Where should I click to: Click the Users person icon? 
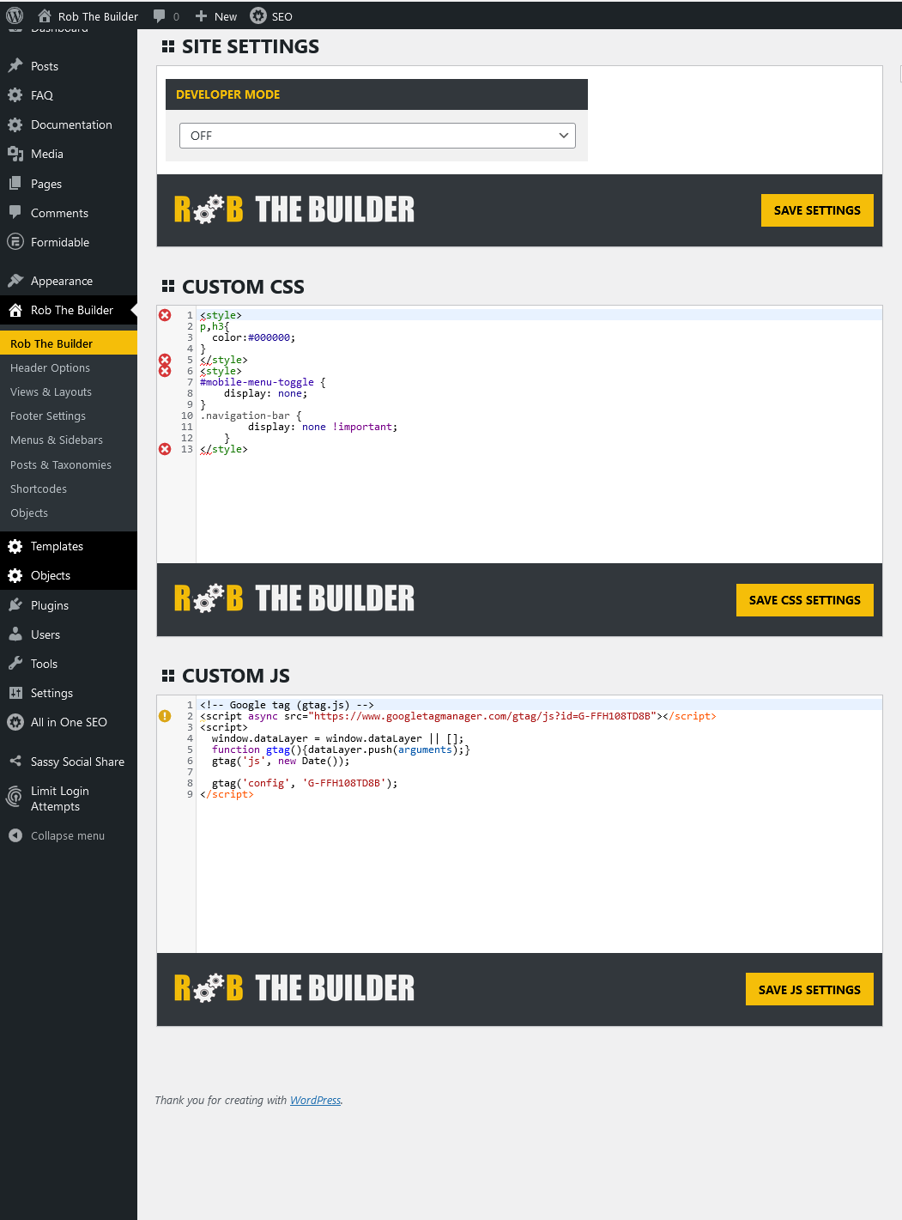click(x=15, y=634)
